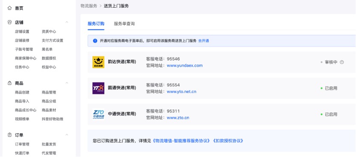Open 任务中心 in the sidebar
The height and width of the screenshot is (157, 356).
[22, 67]
